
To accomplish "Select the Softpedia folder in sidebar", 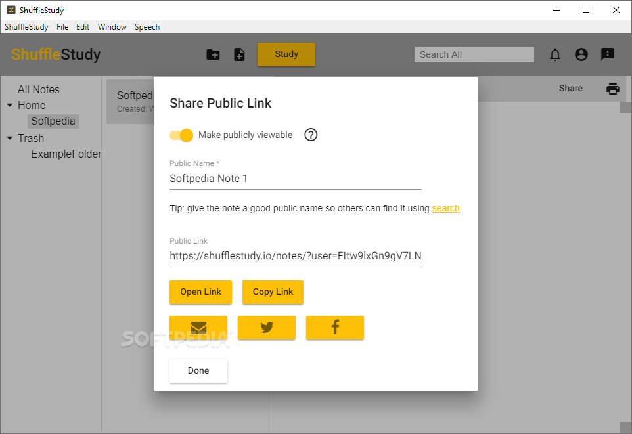I will tap(53, 121).
